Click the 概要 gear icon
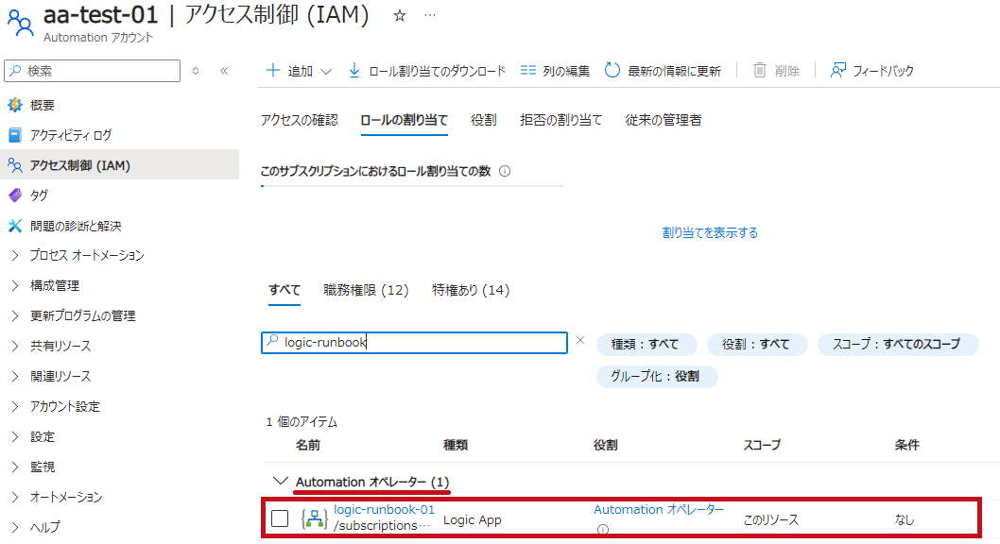 [x=15, y=105]
